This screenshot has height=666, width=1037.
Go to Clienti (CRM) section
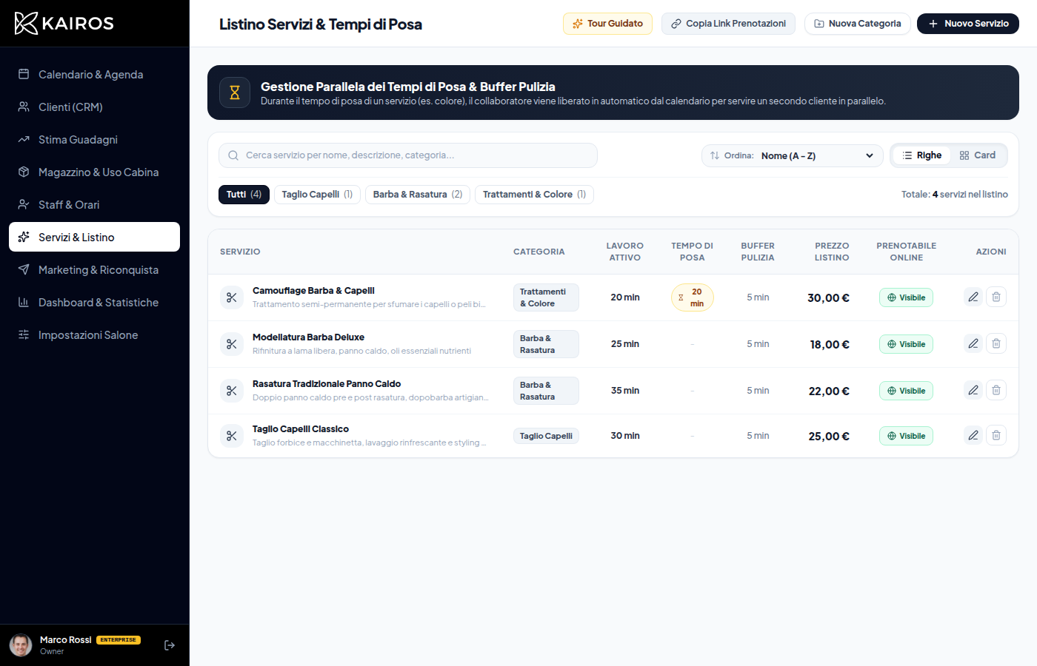tap(94, 107)
